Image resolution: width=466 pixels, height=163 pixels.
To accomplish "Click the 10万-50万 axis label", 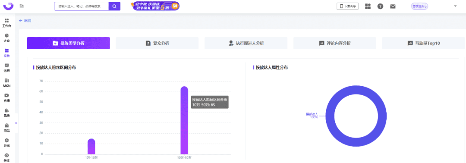I will pyautogui.click(x=184, y=158).
